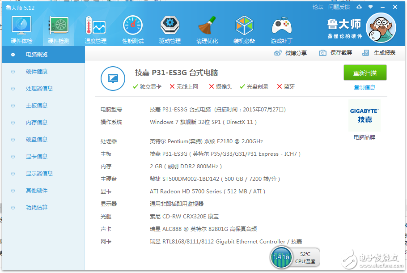Open 处理器信息 sidebar item
This screenshot has height=273, width=407.
44,89
